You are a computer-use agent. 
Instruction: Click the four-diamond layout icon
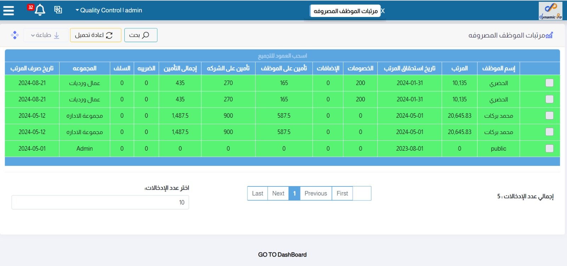click(x=15, y=35)
